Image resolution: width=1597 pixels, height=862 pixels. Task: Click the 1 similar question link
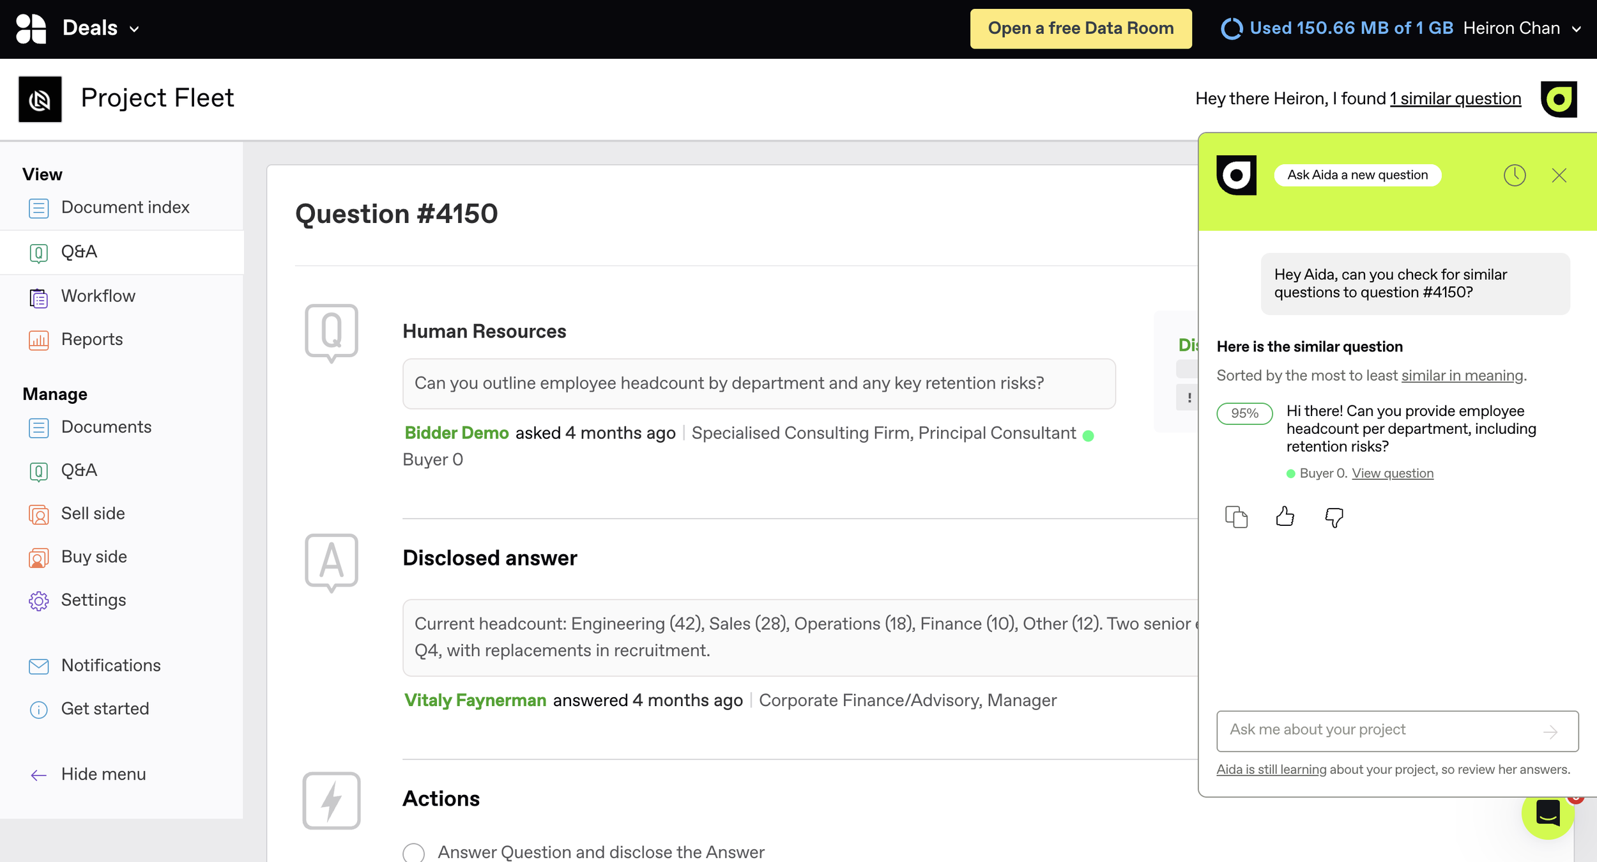point(1455,99)
